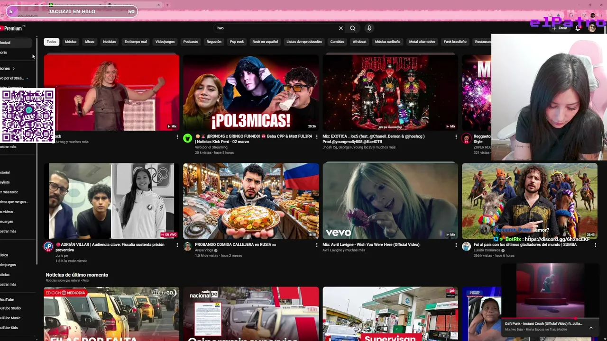Click the Crear button
This screenshot has width=607, height=341.
560,28
